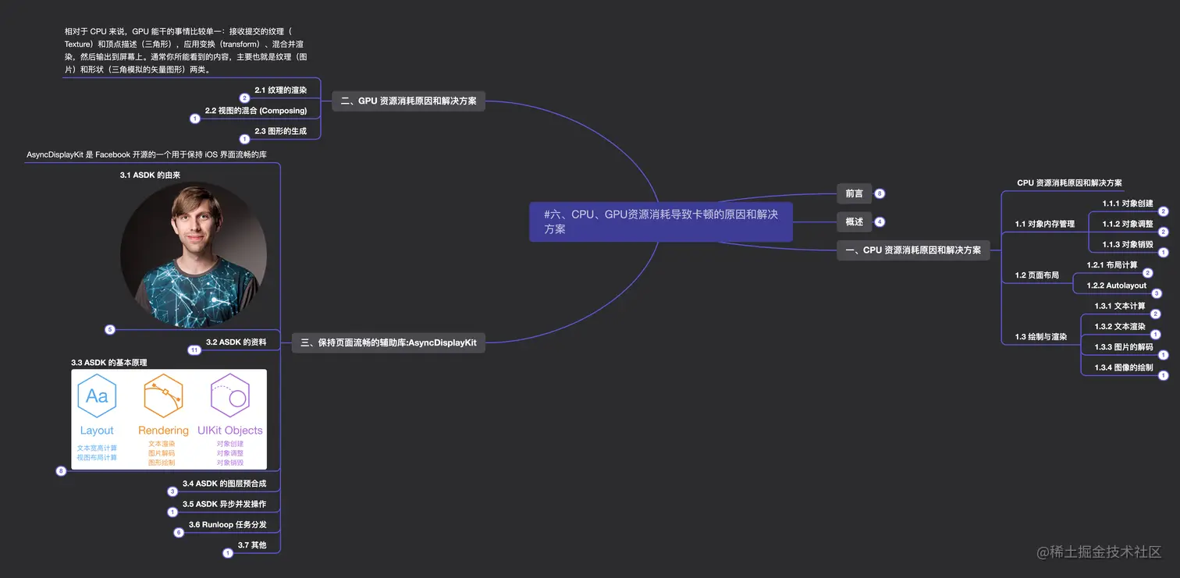Select the 1.1 对象内存管理 subtopic
Screen dimensions: 1180x578
pyautogui.click(x=1044, y=224)
